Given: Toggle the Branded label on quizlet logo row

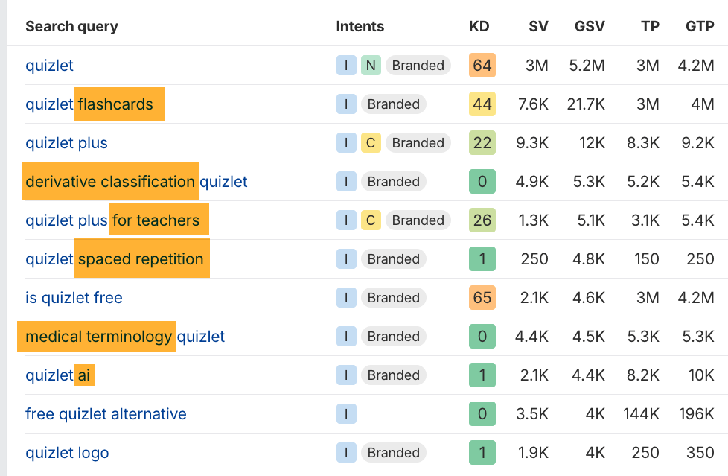Looking at the screenshot, I should (x=393, y=452).
